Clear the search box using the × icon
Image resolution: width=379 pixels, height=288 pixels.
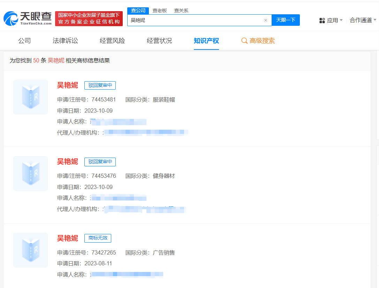point(266,20)
